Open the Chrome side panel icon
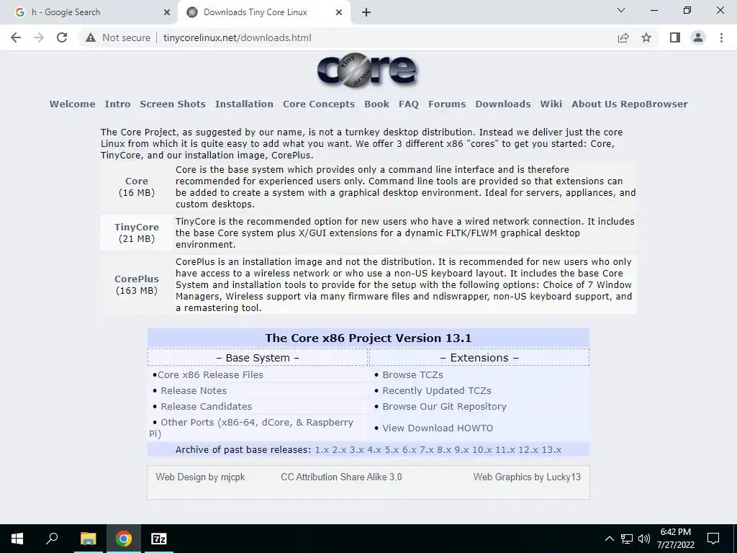Viewport: 737px width, 553px height. click(x=675, y=37)
